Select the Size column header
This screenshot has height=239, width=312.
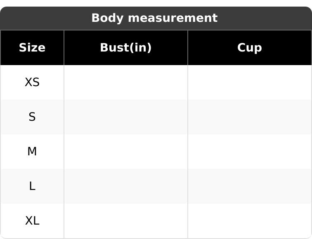[x=32, y=48]
